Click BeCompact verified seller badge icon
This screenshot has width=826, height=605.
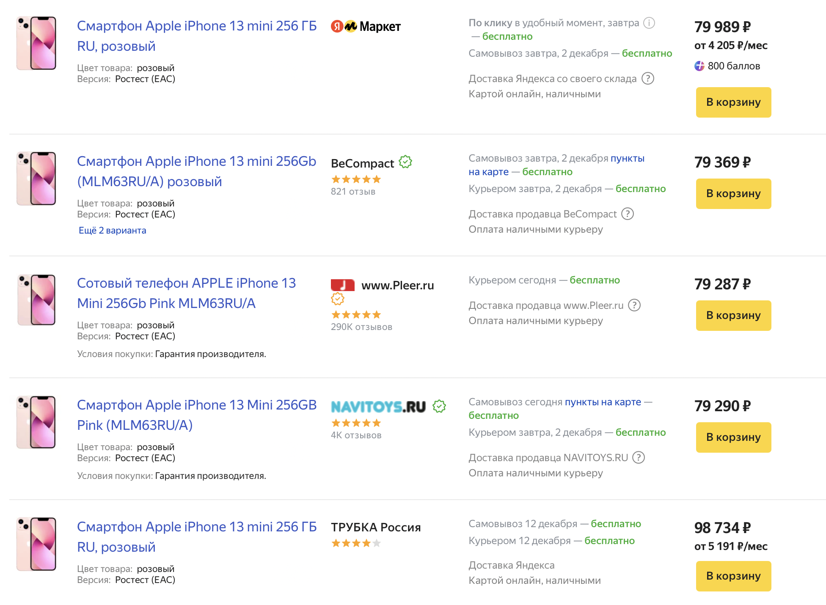405,162
